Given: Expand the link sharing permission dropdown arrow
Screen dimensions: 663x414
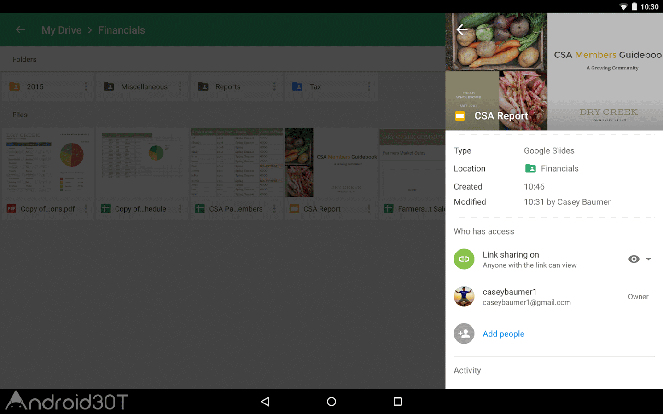Looking at the screenshot, I should click(x=648, y=259).
